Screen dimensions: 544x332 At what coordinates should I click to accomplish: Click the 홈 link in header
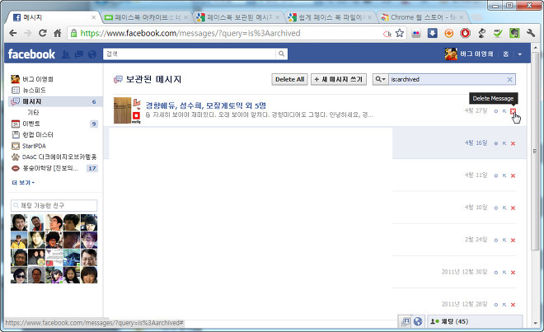click(506, 54)
